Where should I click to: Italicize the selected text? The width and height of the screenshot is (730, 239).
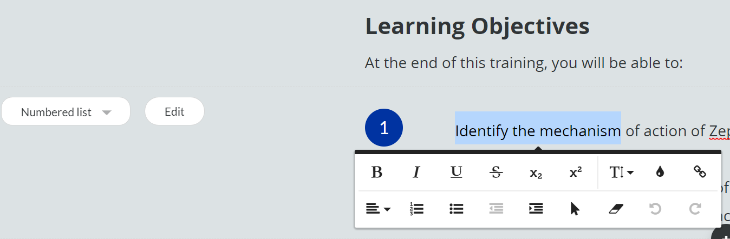tap(416, 172)
